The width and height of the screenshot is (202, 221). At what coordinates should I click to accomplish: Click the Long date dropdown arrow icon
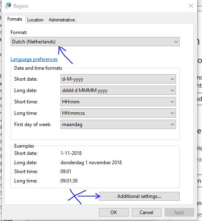pos(172,90)
